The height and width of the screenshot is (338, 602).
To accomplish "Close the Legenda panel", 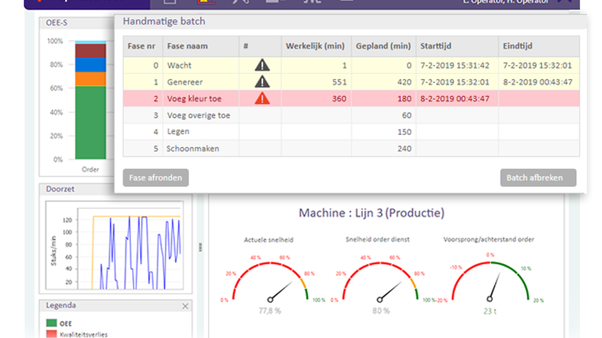I will coord(185,306).
